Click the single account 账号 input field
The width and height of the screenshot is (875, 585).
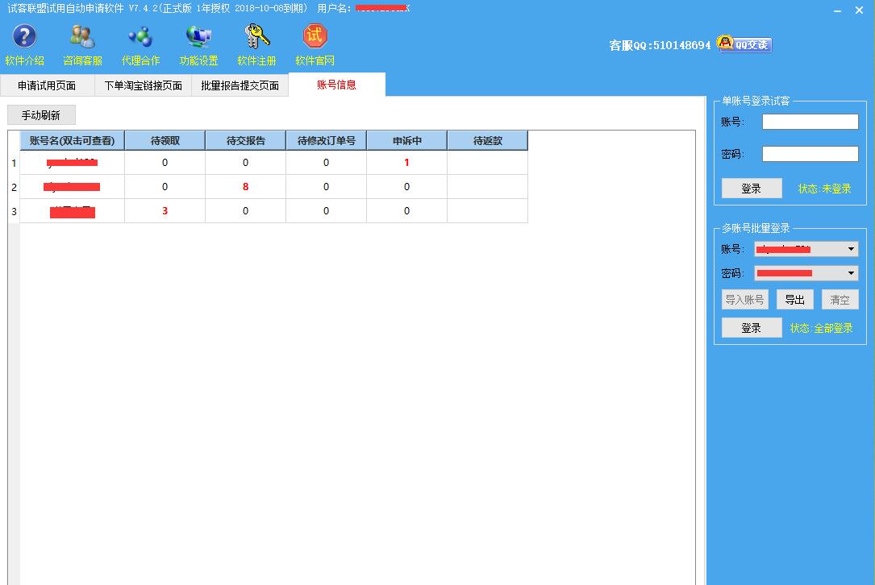pos(810,122)
